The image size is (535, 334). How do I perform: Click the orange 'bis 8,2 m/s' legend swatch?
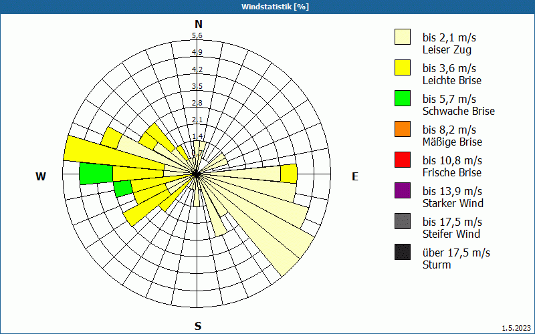click(403, 129)
